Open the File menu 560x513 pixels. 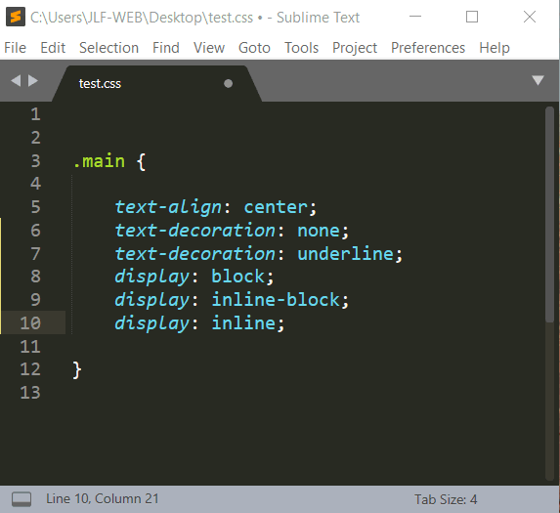coord(15,48)
